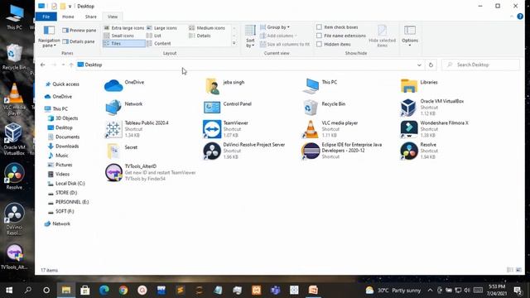Switch to large thumbnails view in status bar
The image size is (530, 298).
click(x=518, y=270)
